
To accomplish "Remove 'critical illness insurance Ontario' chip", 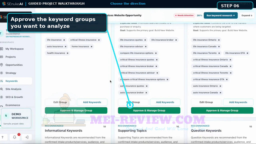I will [230, 60].
